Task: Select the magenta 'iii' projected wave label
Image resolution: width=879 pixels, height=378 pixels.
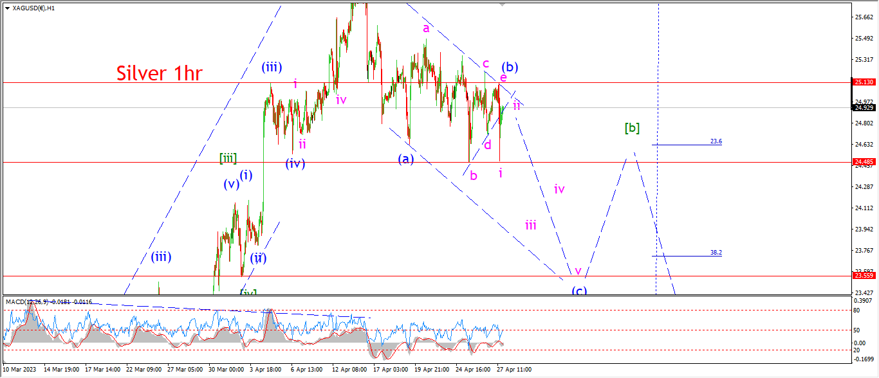Action: [x=530, y=225]
